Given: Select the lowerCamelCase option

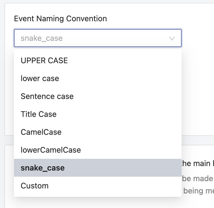Looking at the screenshot, I should point(51,150).
